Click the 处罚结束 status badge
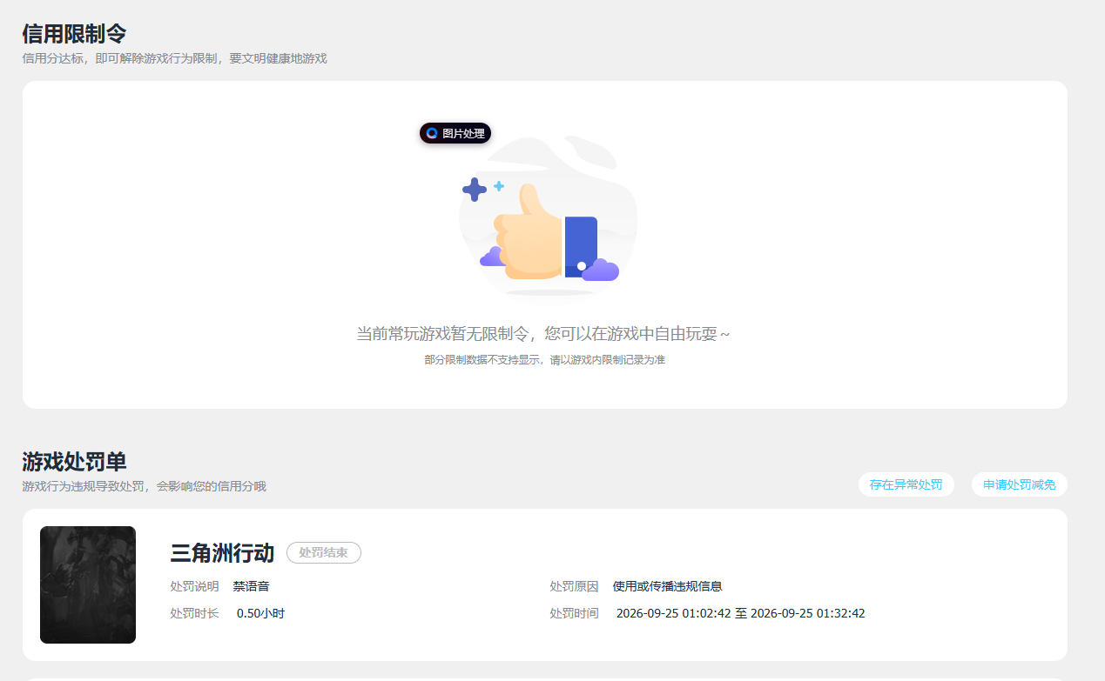The image size is (1105, 681). 323,552
